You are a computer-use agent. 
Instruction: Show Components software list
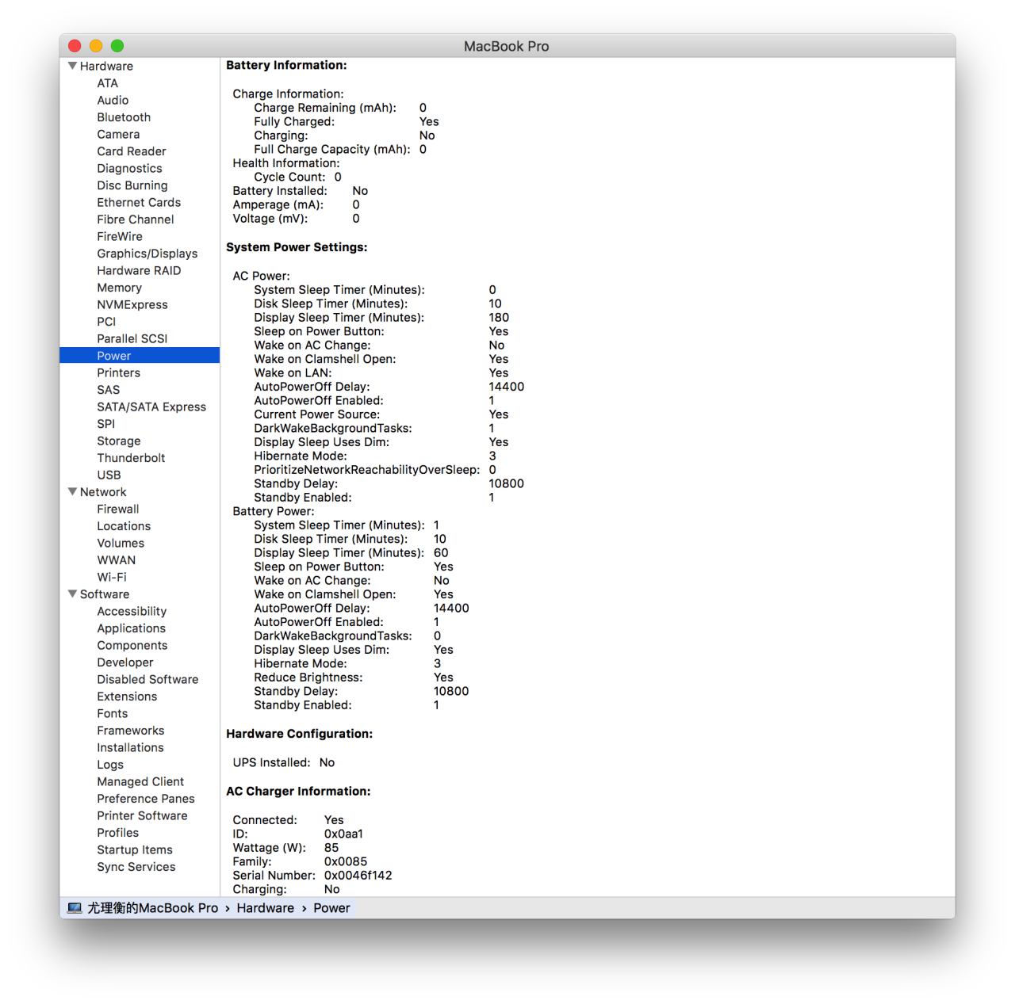click(132, 645)
